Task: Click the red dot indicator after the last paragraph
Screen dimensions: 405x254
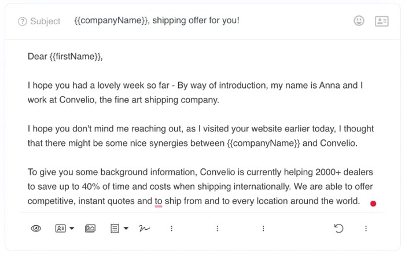Action: pos(373,204)
